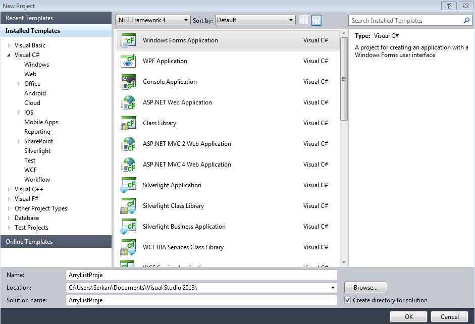The width and height of the screenshot is (475, 324).
Task: Expand the SharePoint node arrow
Action: click(19, 141)
